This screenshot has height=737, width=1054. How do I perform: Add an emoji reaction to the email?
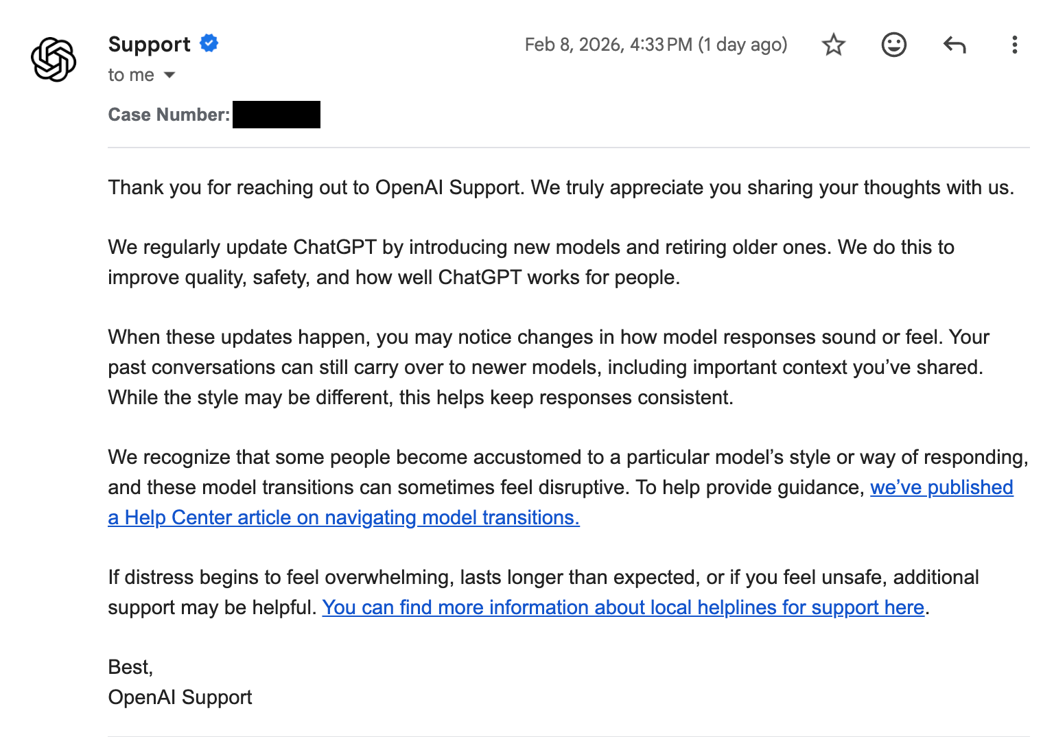[893, 45]
